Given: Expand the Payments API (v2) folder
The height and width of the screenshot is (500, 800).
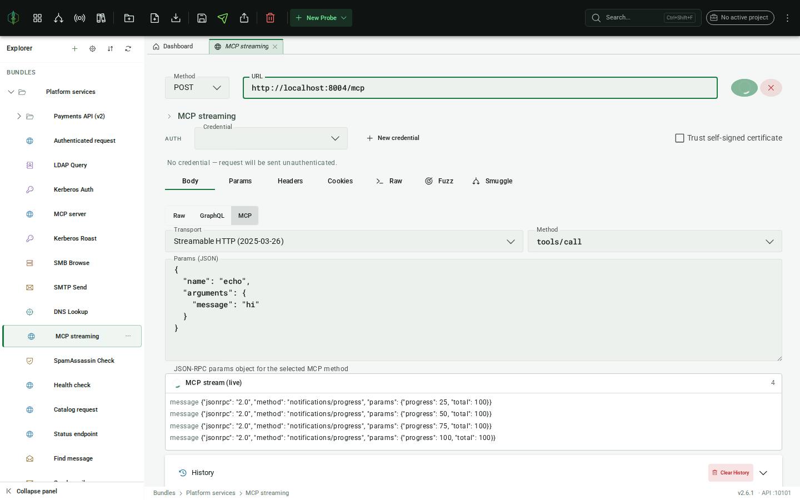Looking at the screenshot, I should [x=19, y=116].
